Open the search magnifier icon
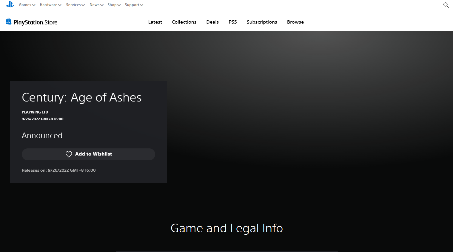This screenshot has width=453, height=252. coord(446,5)
